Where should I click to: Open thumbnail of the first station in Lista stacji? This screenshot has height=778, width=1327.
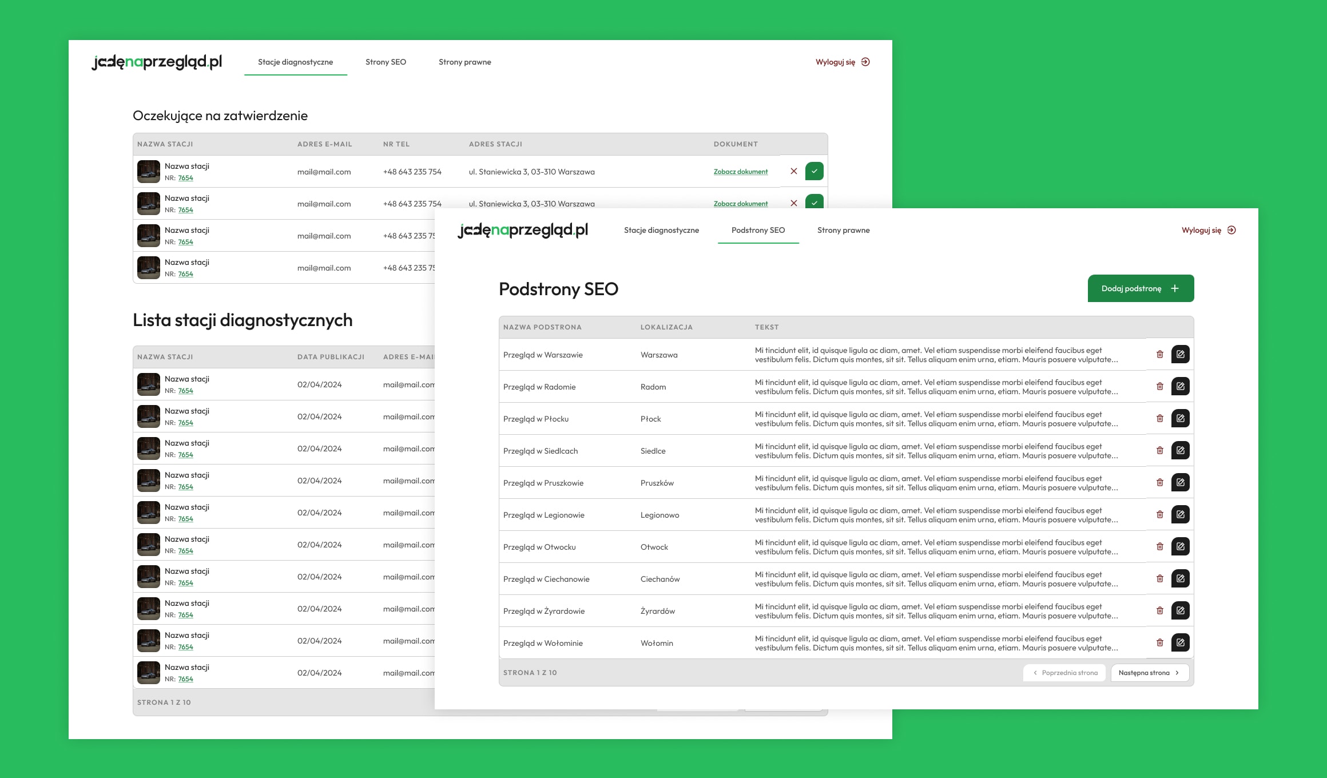click(149, 384)
